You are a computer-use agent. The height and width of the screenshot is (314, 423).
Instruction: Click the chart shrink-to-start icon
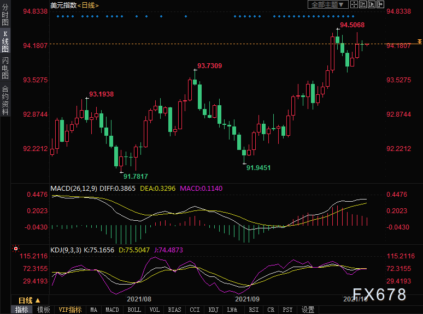point(362,4)
